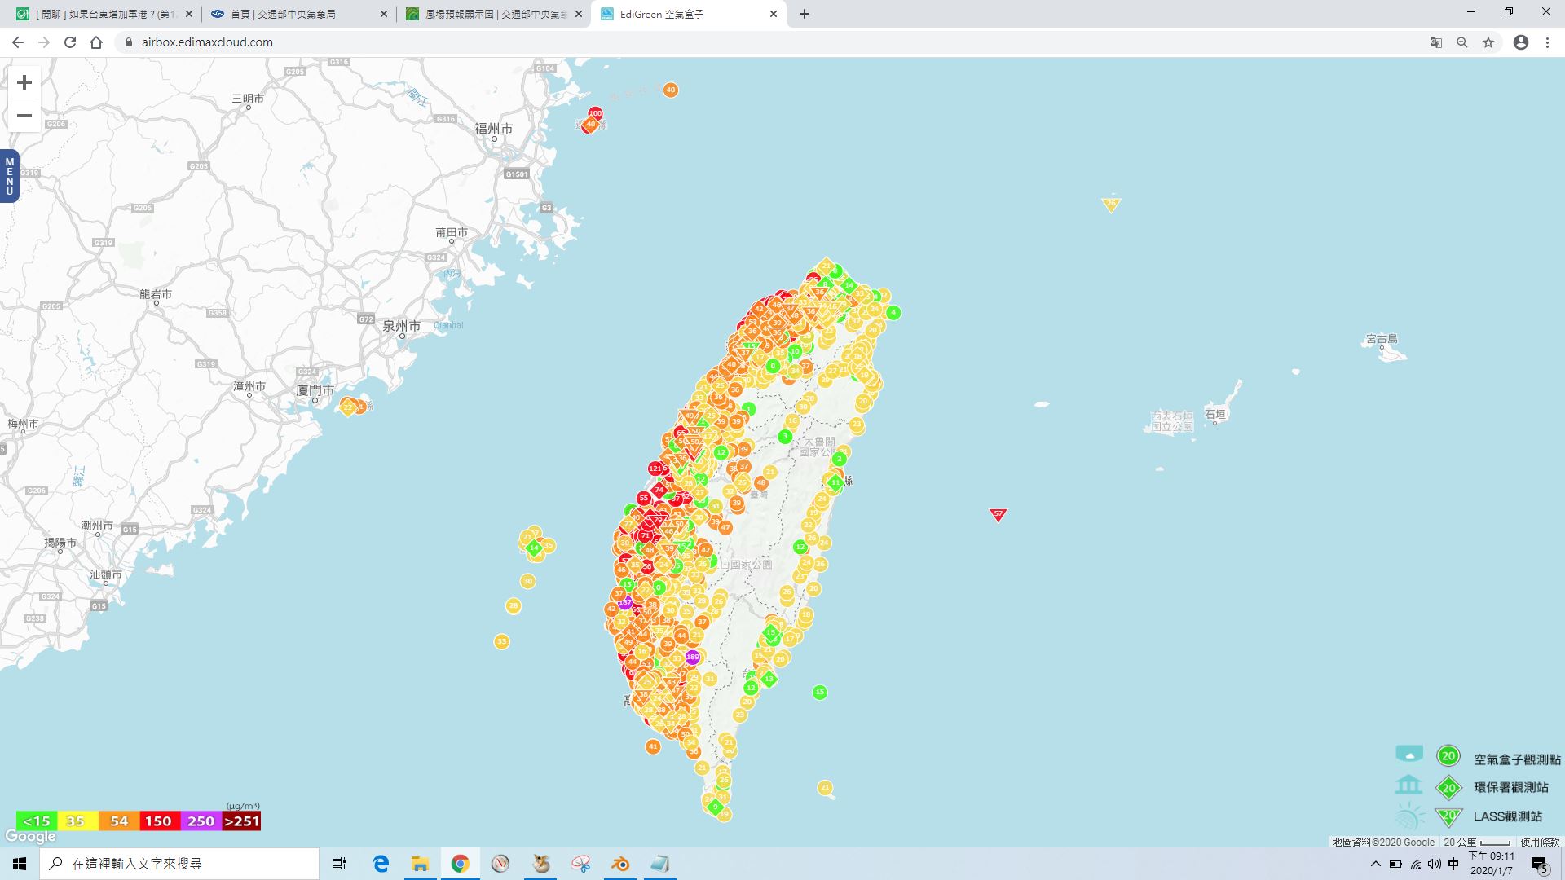Zoom out the map with minus button
This screenshot has height=880, width=1565.
(24, 116)
